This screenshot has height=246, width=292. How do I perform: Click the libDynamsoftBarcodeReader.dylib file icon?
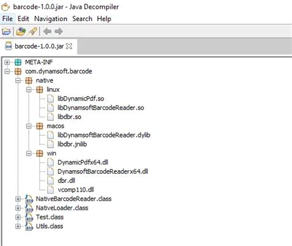[51, 135]
